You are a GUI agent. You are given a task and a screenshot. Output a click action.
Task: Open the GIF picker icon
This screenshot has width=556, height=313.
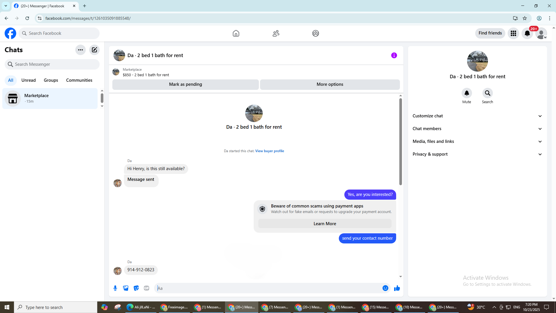click(x=147, y=288)
